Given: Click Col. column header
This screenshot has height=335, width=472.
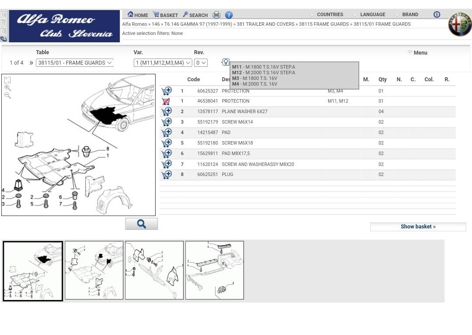Looking at the screenshot, I should [x=429, y=79].
